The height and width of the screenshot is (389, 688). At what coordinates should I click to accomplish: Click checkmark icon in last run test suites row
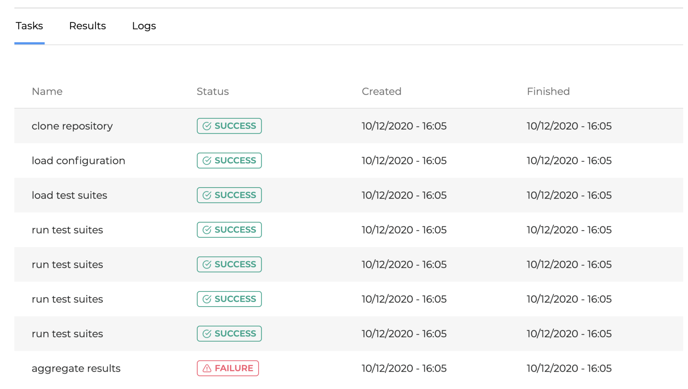pos(207,334)
